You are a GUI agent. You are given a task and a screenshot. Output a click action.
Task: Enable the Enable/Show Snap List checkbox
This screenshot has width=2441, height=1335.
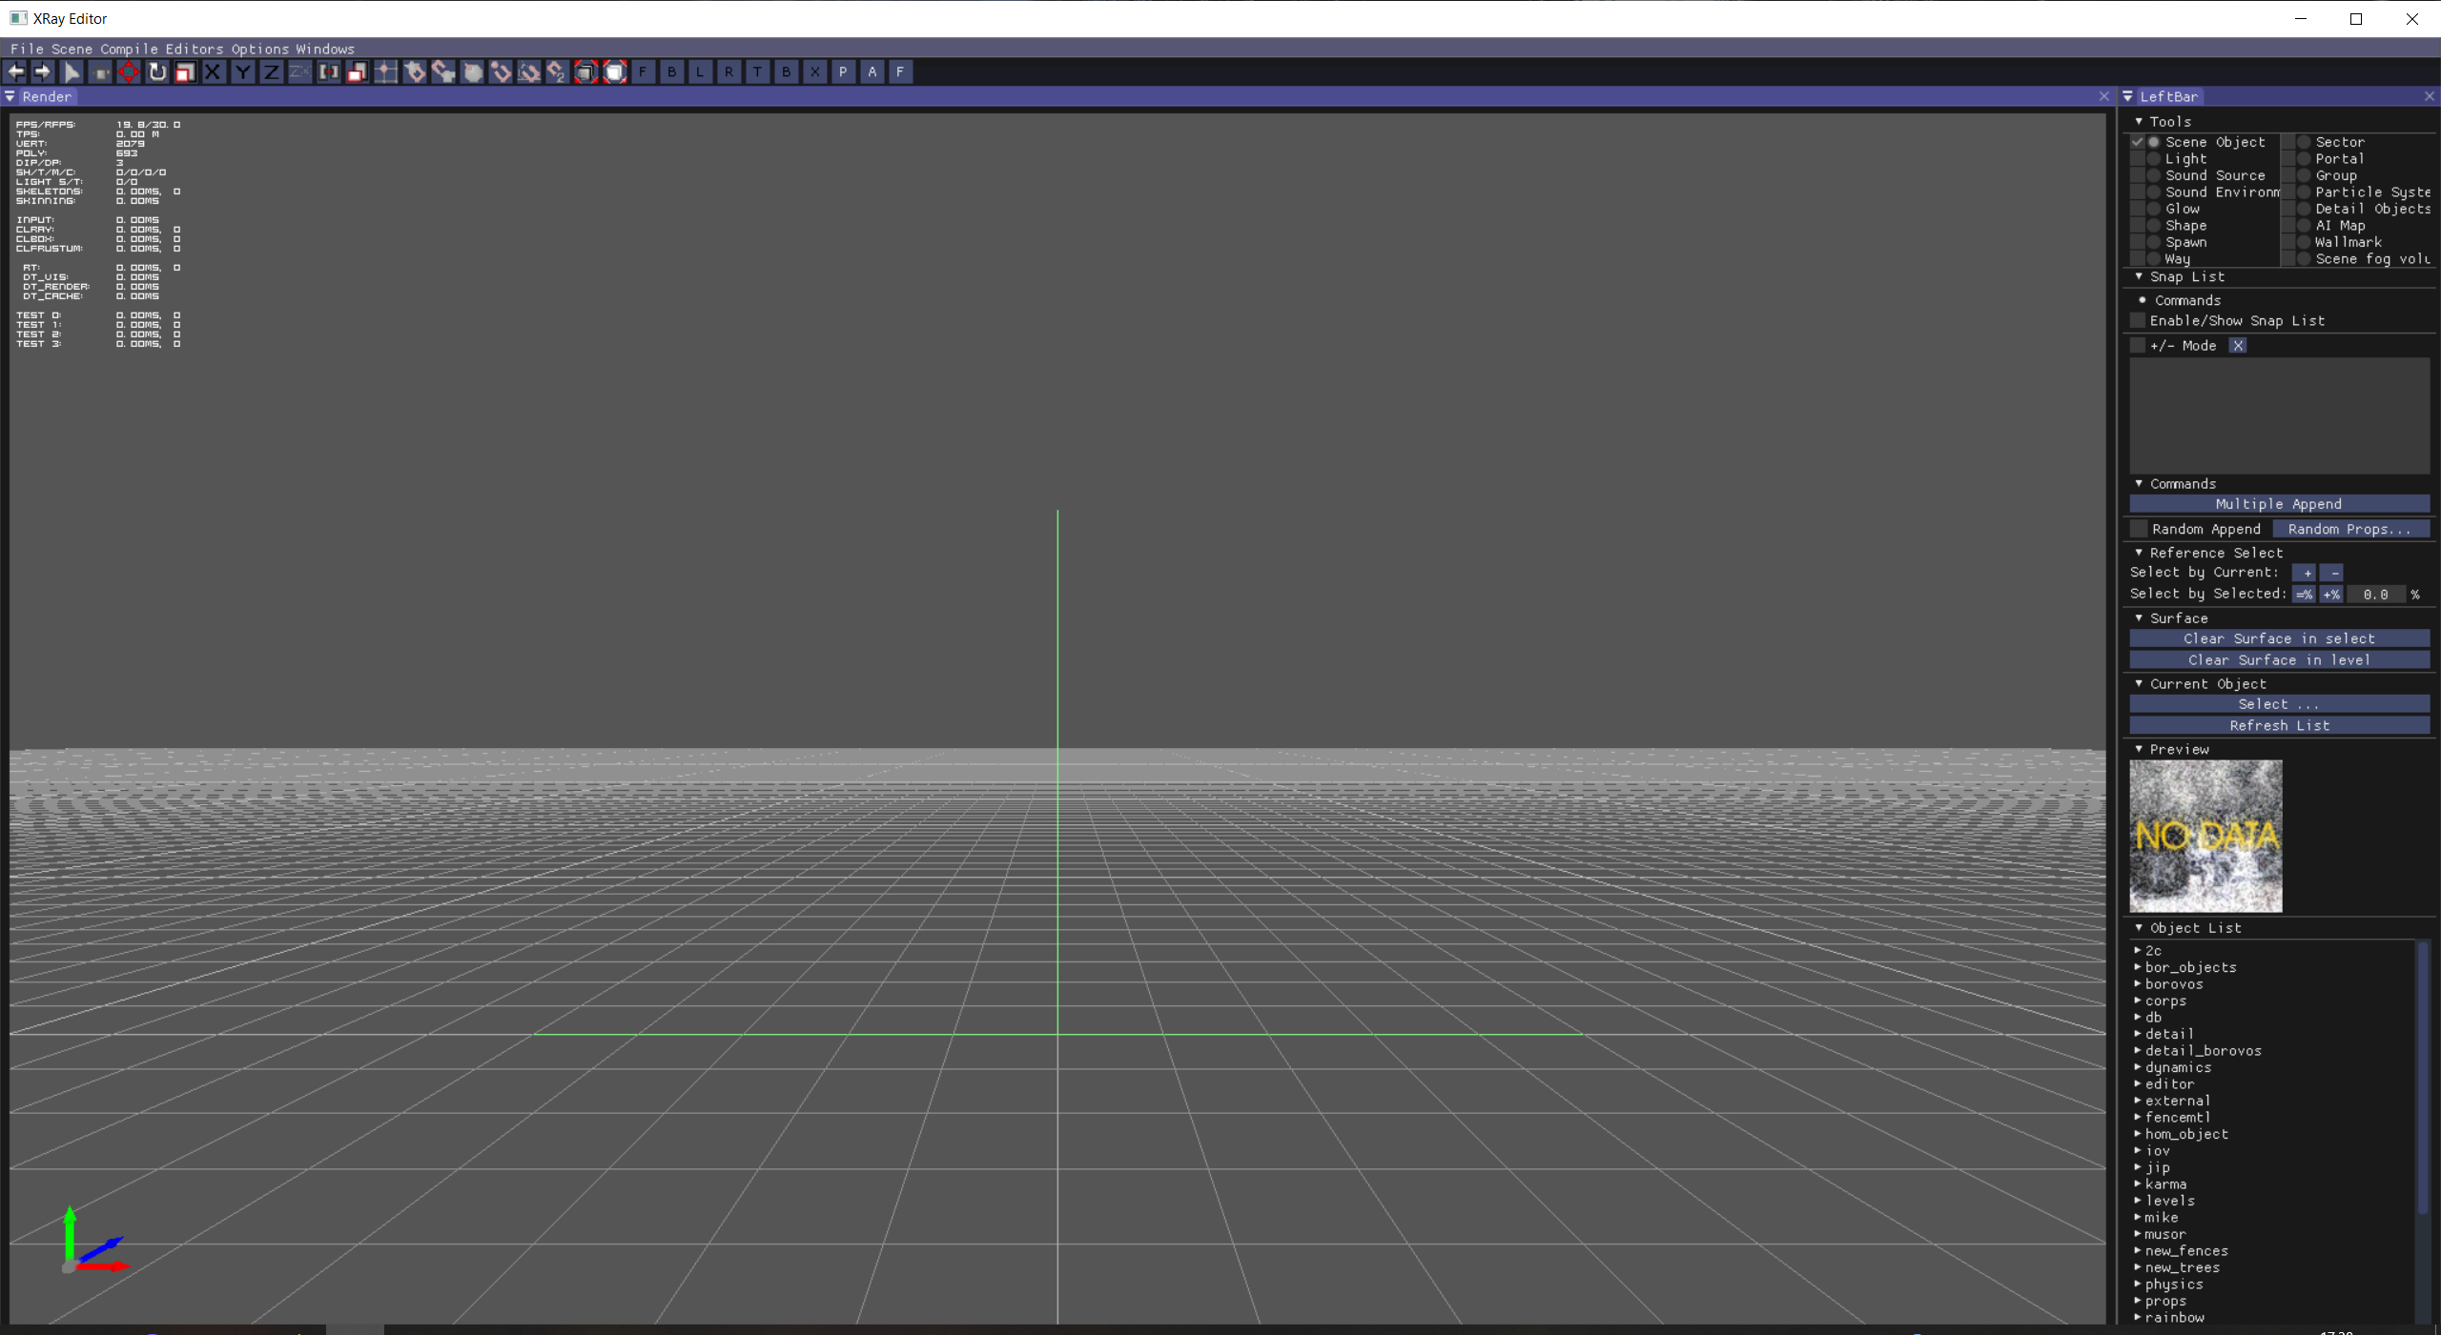pyautogui.click(x=2138, y=320)
